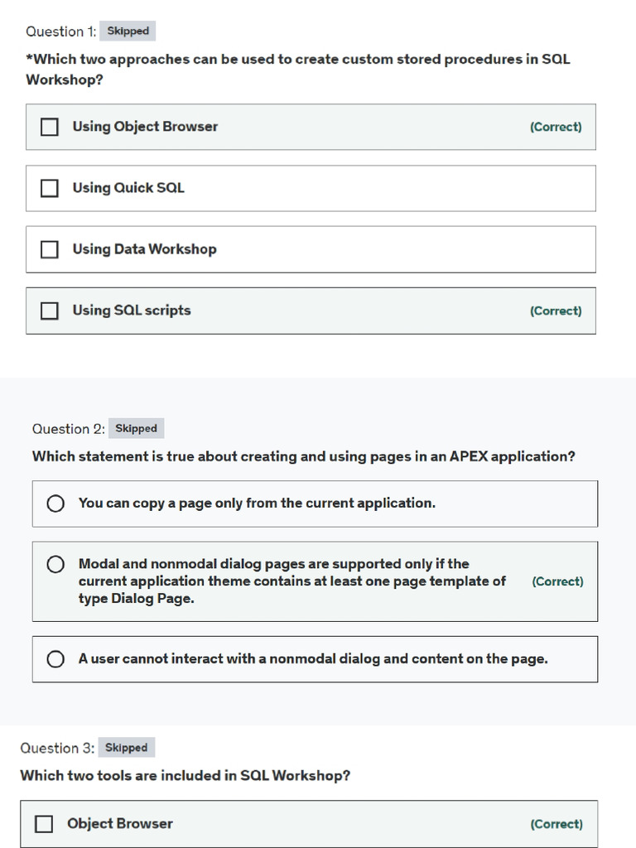Click the Correct label beside Using SQL scripts
636x848 pixels.
point(556,311)
